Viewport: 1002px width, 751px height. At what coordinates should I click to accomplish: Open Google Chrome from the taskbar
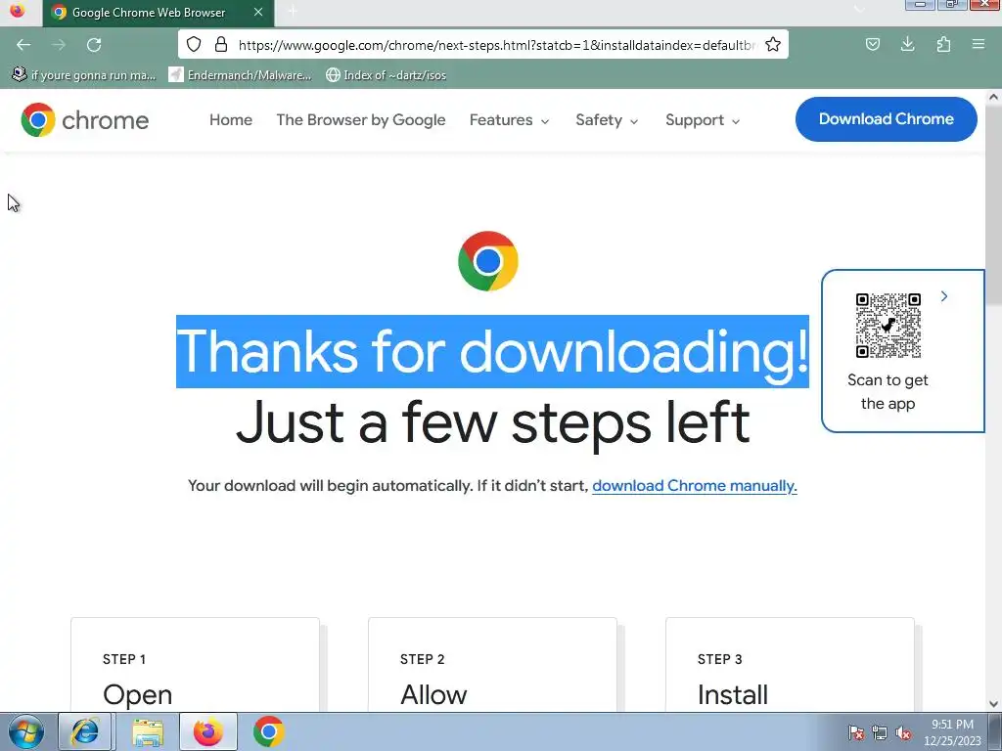268,731
